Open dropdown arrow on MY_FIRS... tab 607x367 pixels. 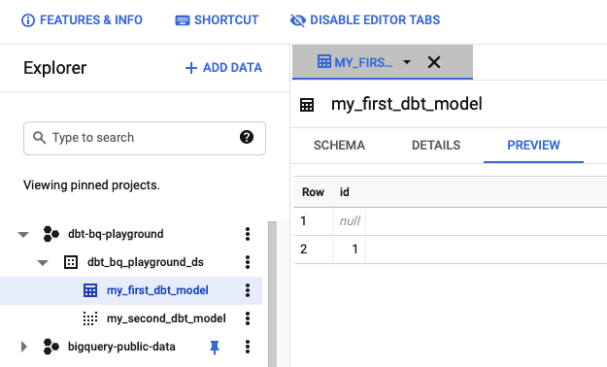(x=407, y=62)
